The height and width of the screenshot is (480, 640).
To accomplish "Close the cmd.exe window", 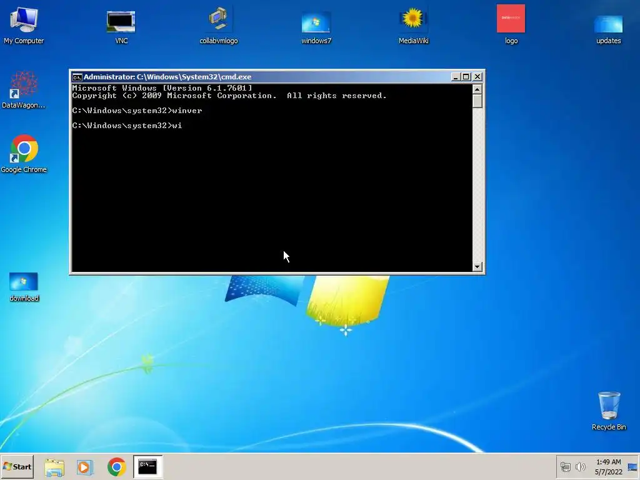I will coord(477,77).
